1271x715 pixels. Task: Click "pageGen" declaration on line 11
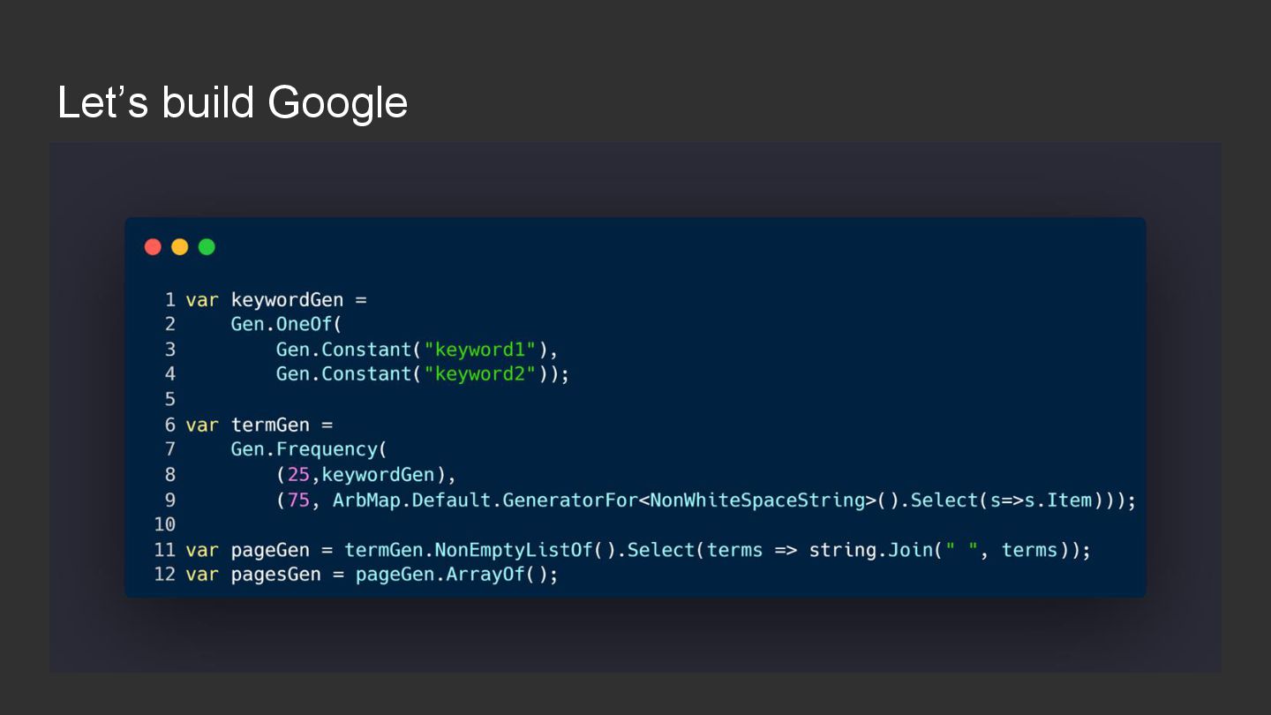[x=270, y=550]
